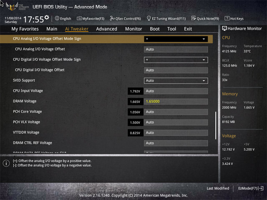The width and height of the screenshot is (267, 200).
Task: Edit the CPU Input Voltage Auto field
Action: [176, 91]
